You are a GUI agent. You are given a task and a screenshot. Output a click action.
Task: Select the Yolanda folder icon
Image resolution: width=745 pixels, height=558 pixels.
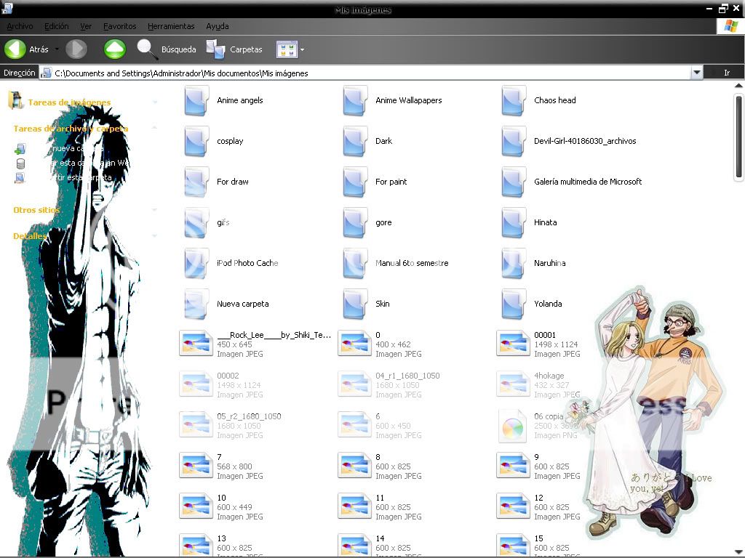click(513, 304)
